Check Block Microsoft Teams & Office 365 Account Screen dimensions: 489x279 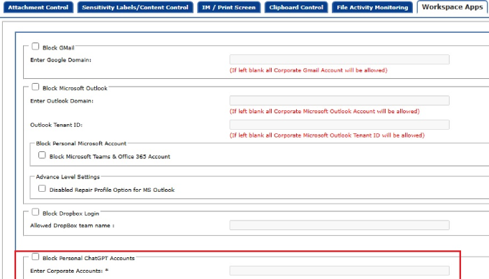point(43,156)
